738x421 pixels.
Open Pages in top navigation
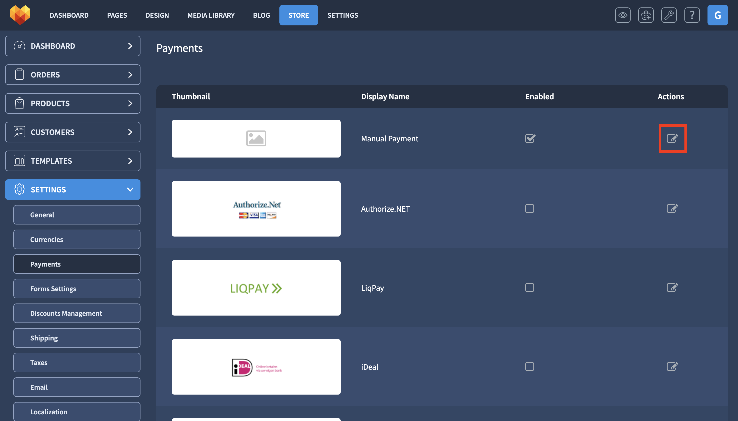click(x=117, y=15)
